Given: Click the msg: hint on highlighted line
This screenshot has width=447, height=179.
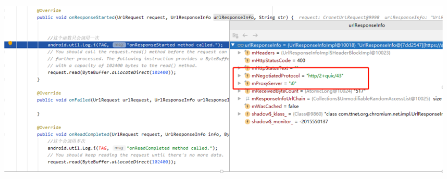Looking at the screenshot, I should [119, 45].
